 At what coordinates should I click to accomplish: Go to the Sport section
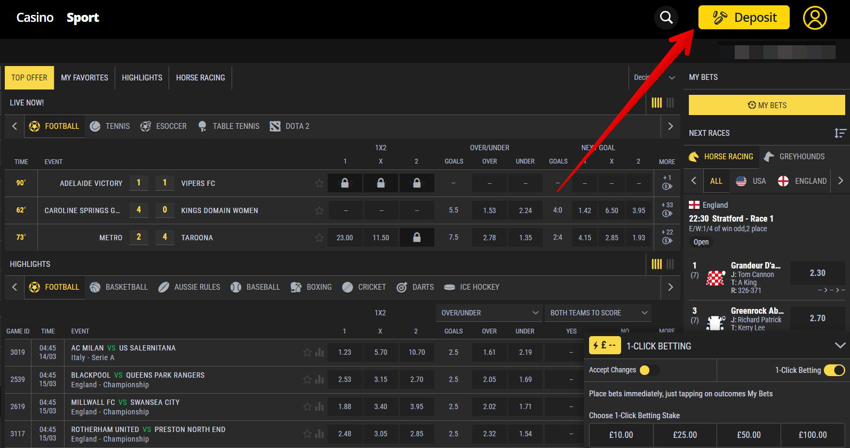[x=83, y=18]
